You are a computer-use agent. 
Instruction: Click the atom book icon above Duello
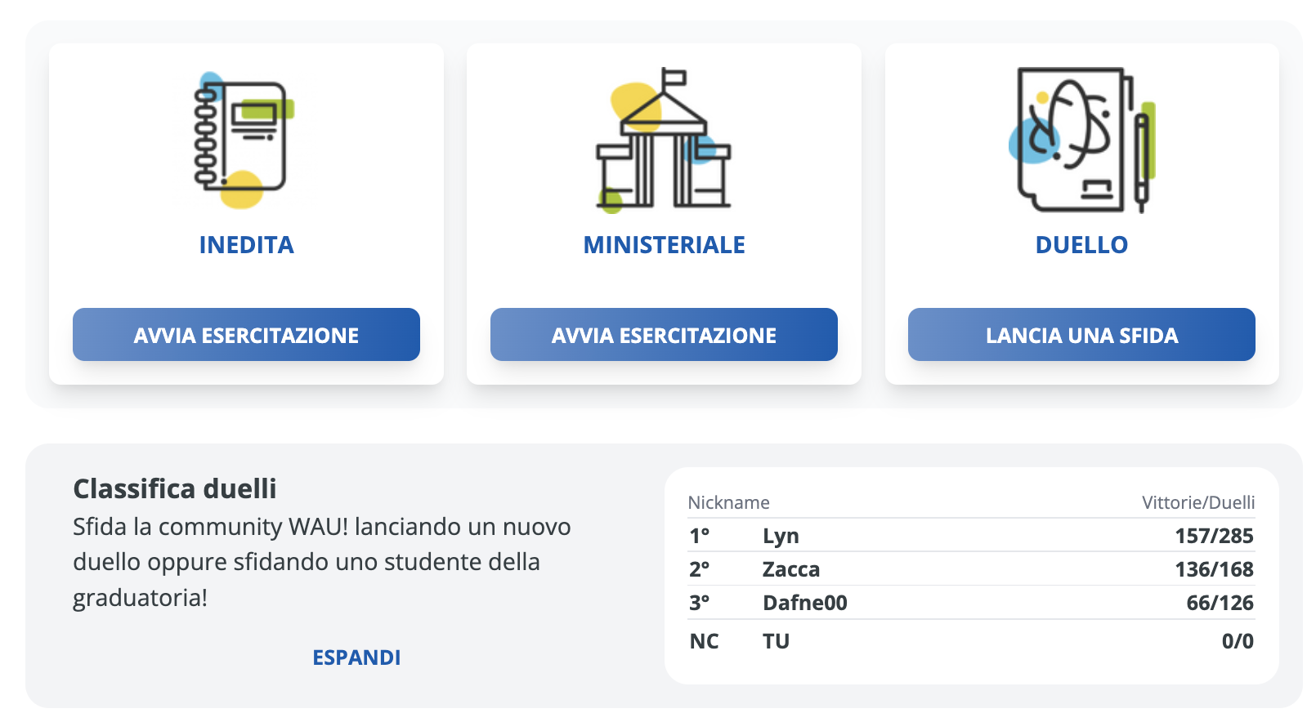[1081, 140]
